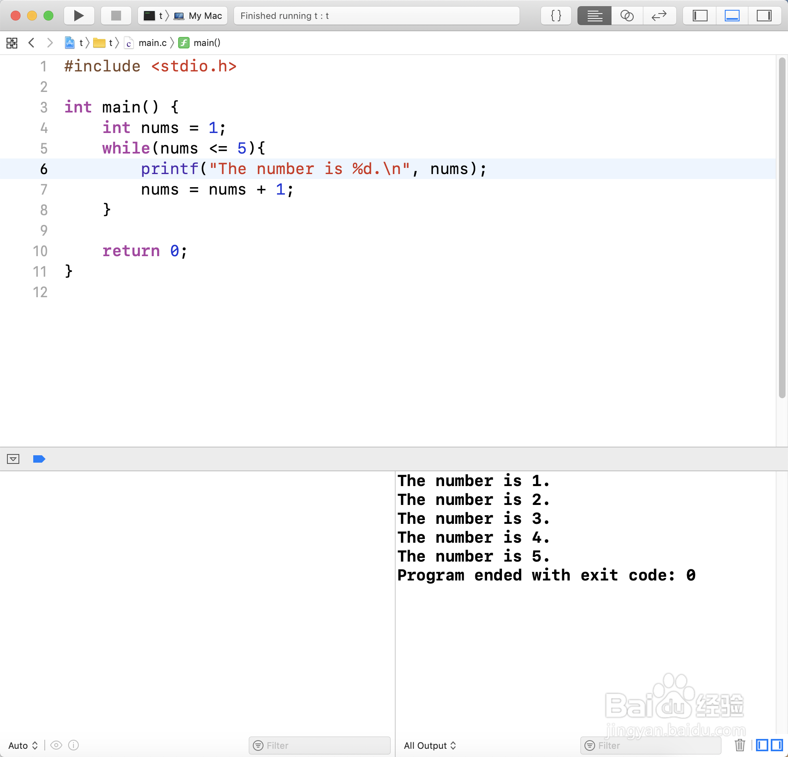Click the editor vertical scrollbar
Viewport: 788px width, 757px height.
click(x=782, y=228)
